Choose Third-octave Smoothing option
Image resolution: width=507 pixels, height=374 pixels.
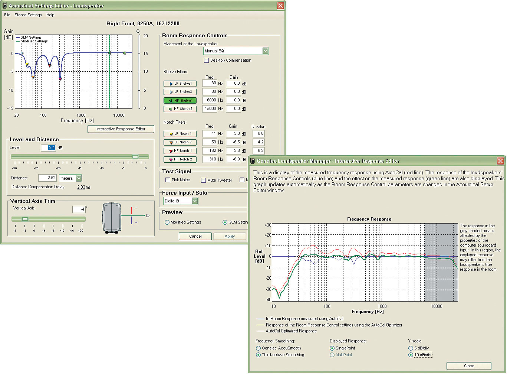(x=258, y=355)
